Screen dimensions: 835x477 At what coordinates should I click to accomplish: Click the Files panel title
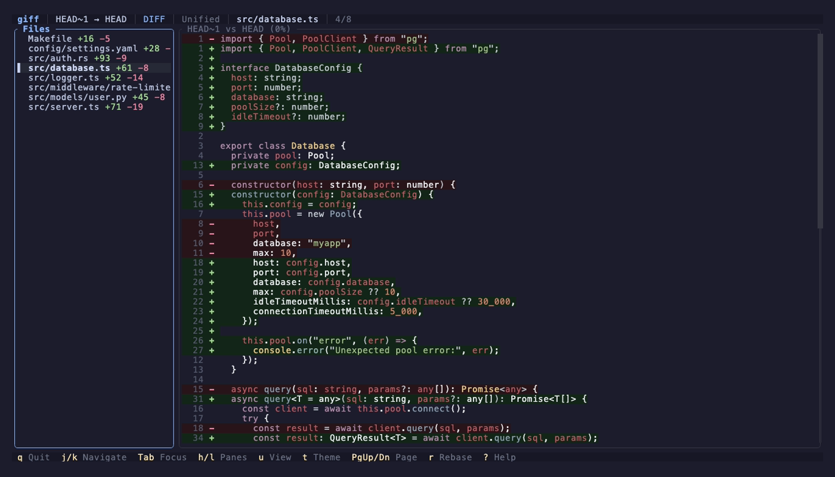click(36, 29)
